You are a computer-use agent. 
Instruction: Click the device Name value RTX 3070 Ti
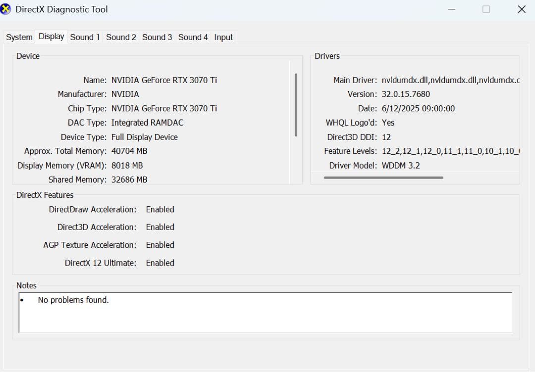(x=164, y=80)
